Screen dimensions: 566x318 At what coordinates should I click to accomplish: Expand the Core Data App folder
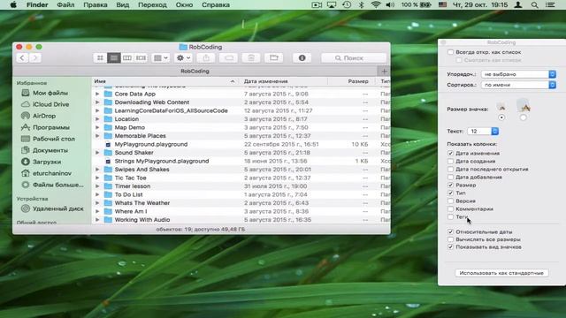97,94
